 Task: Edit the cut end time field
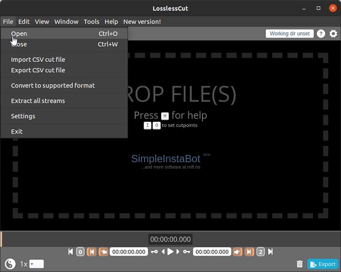212,252
